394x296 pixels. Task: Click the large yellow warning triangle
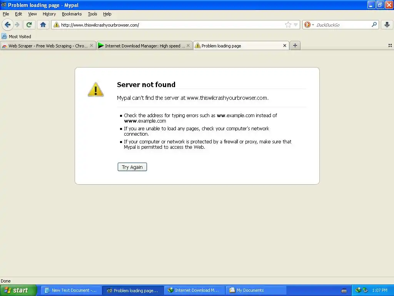[95, 89]
